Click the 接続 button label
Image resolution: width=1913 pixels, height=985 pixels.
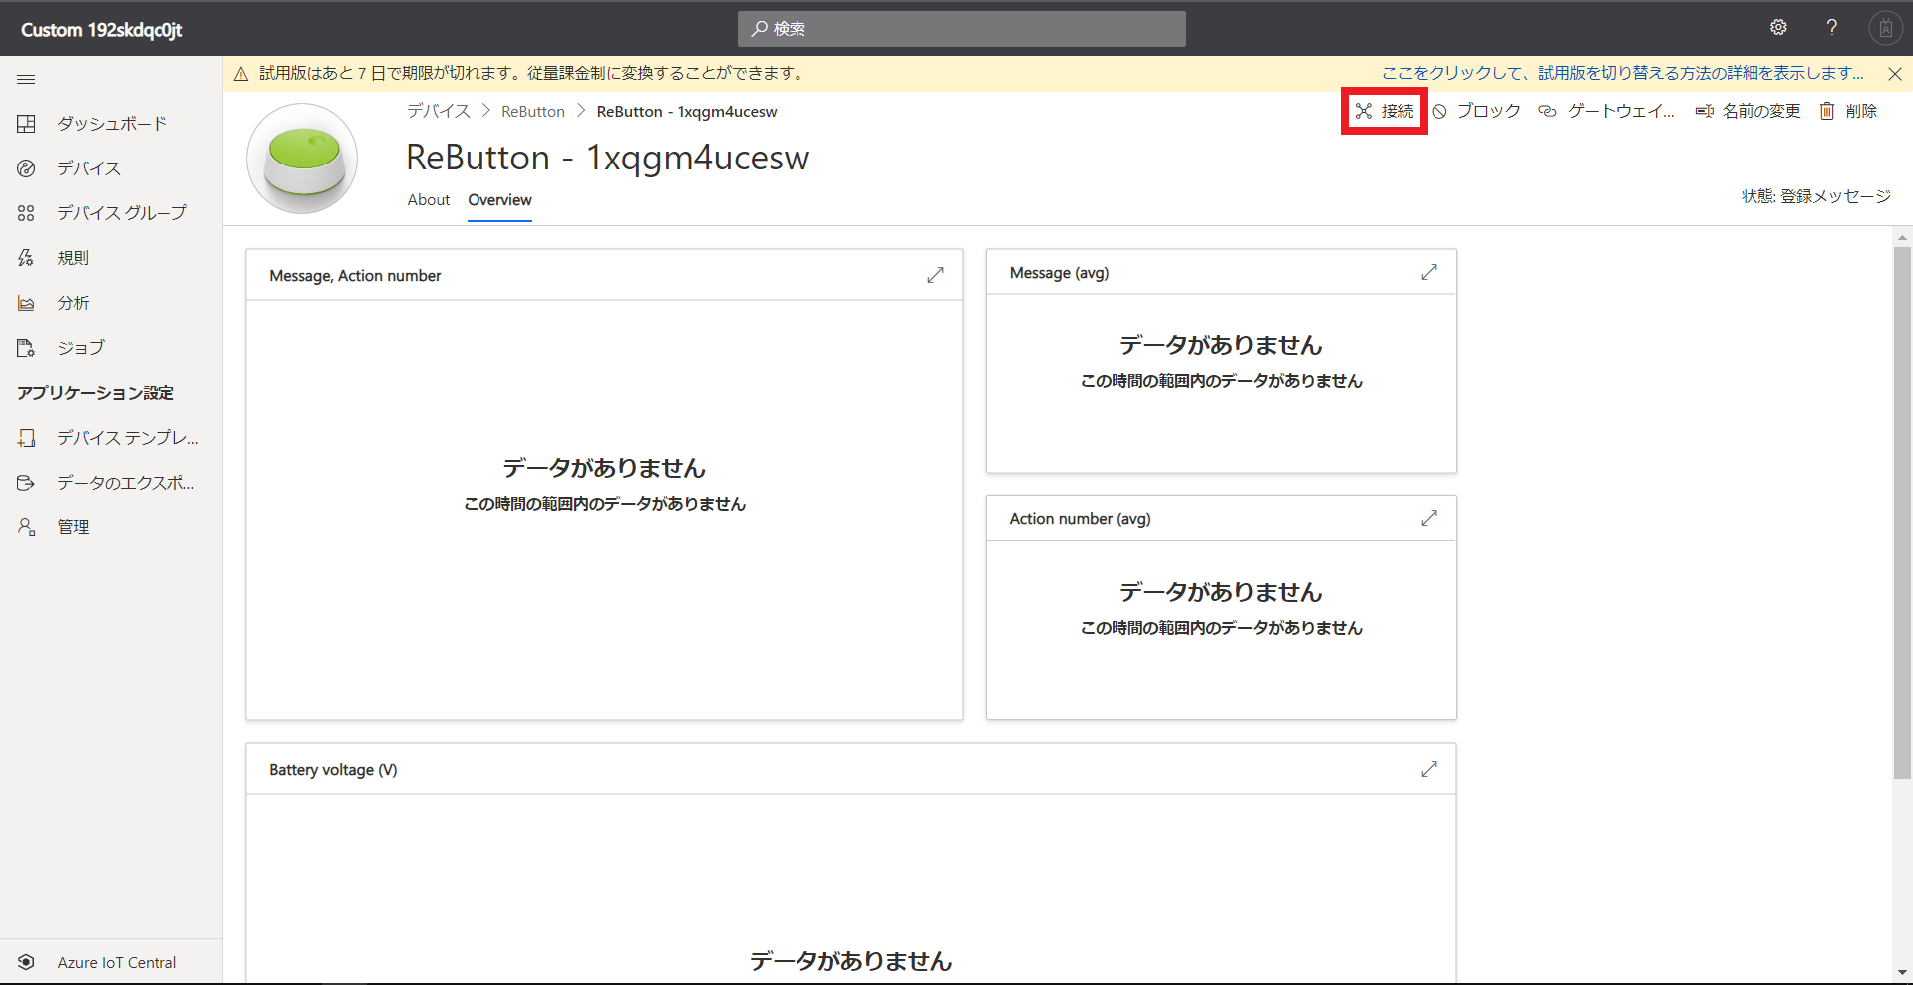(1397, 111)
